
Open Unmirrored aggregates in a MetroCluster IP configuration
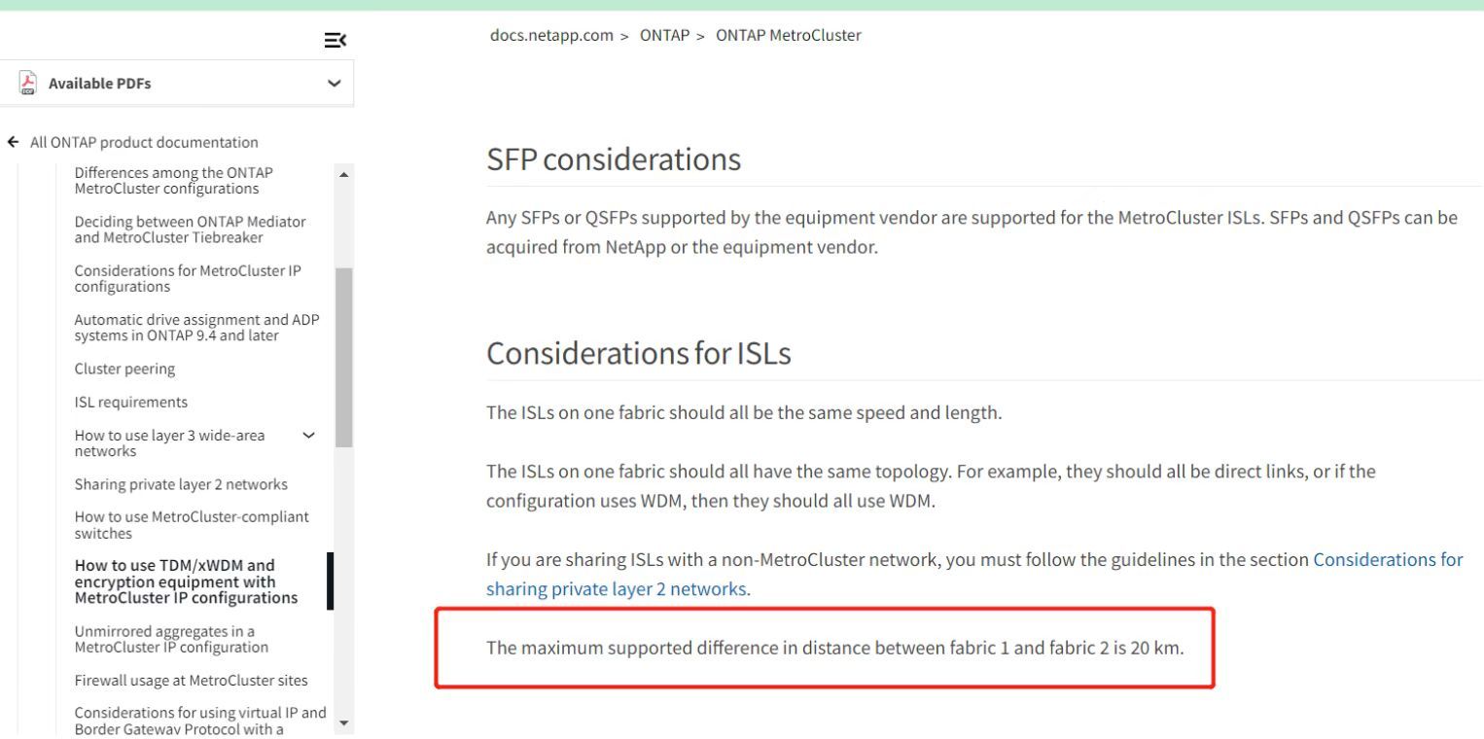(165, 639)
